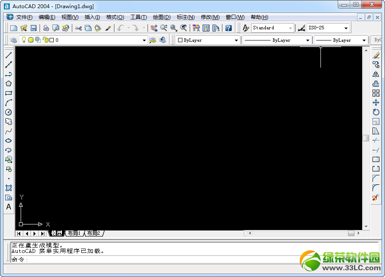Click layer 0 color square
385x277 pixels.
pyautogui.click(x=52, y=40)
